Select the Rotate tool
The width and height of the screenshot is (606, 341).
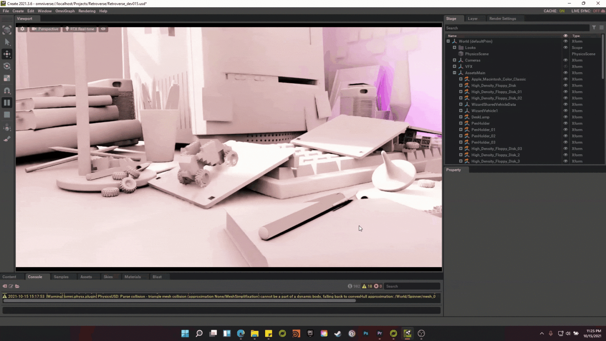7,66
